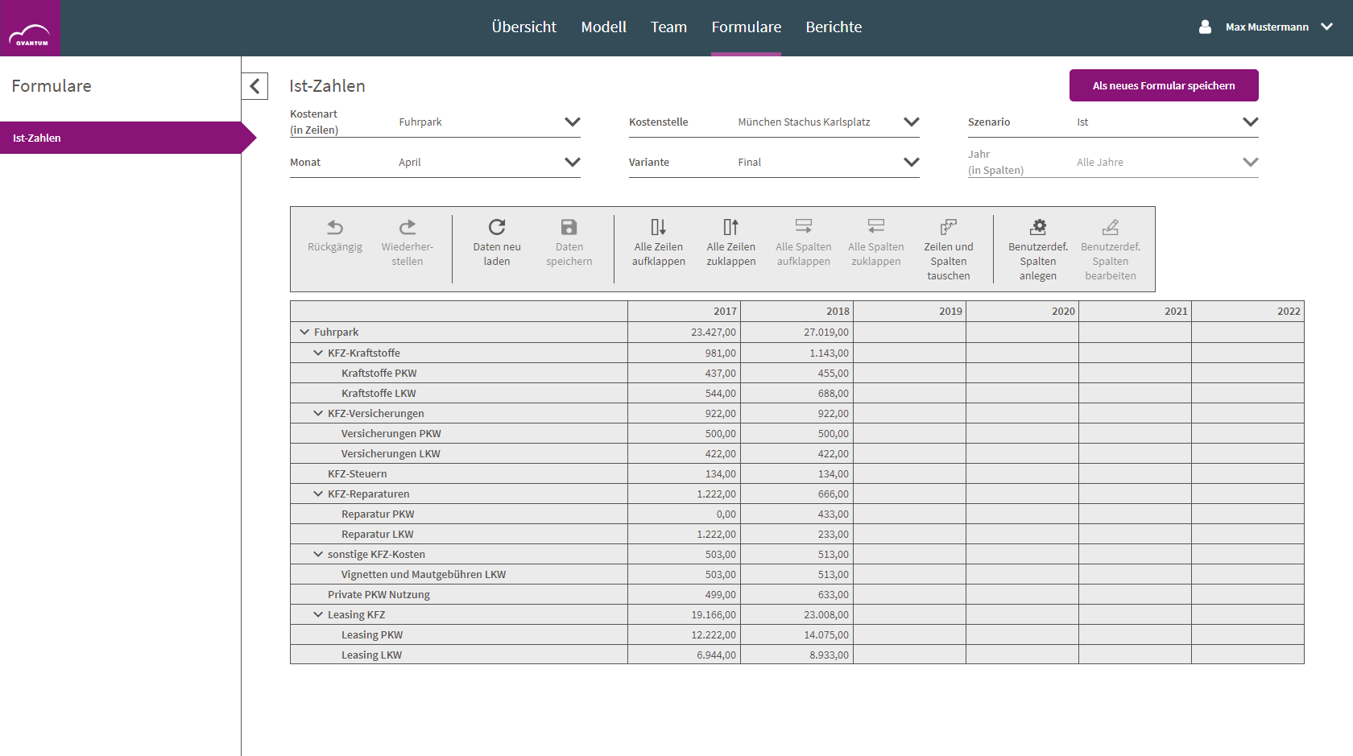1353x756 pixels.
Task: Click the Rückgängig undo icon
Action: pyautogui.click(x=335, y=227)
